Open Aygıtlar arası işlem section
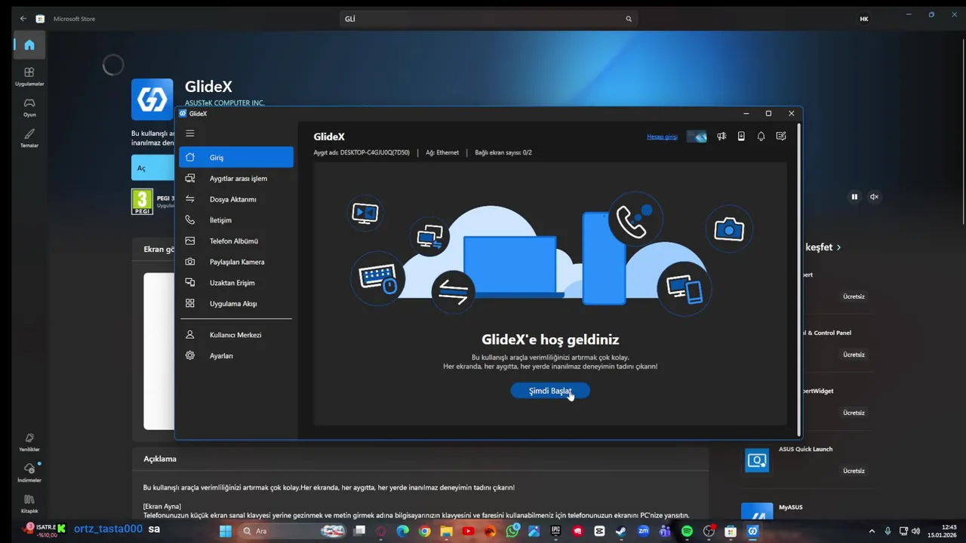This screenshot has height=543, width=966. [x=236, y=178]
